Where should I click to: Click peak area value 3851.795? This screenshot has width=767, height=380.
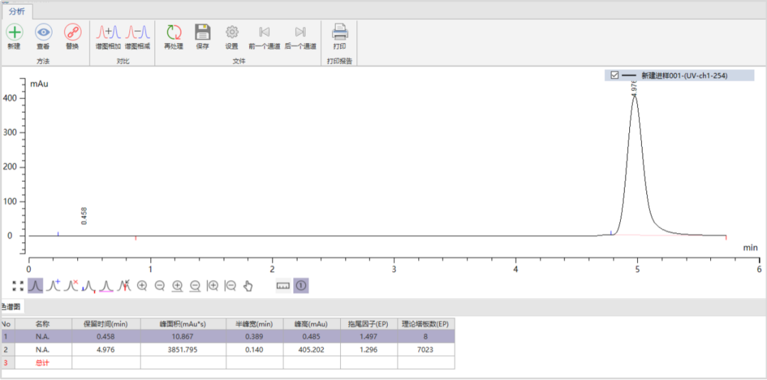click(x=183, y=350)
